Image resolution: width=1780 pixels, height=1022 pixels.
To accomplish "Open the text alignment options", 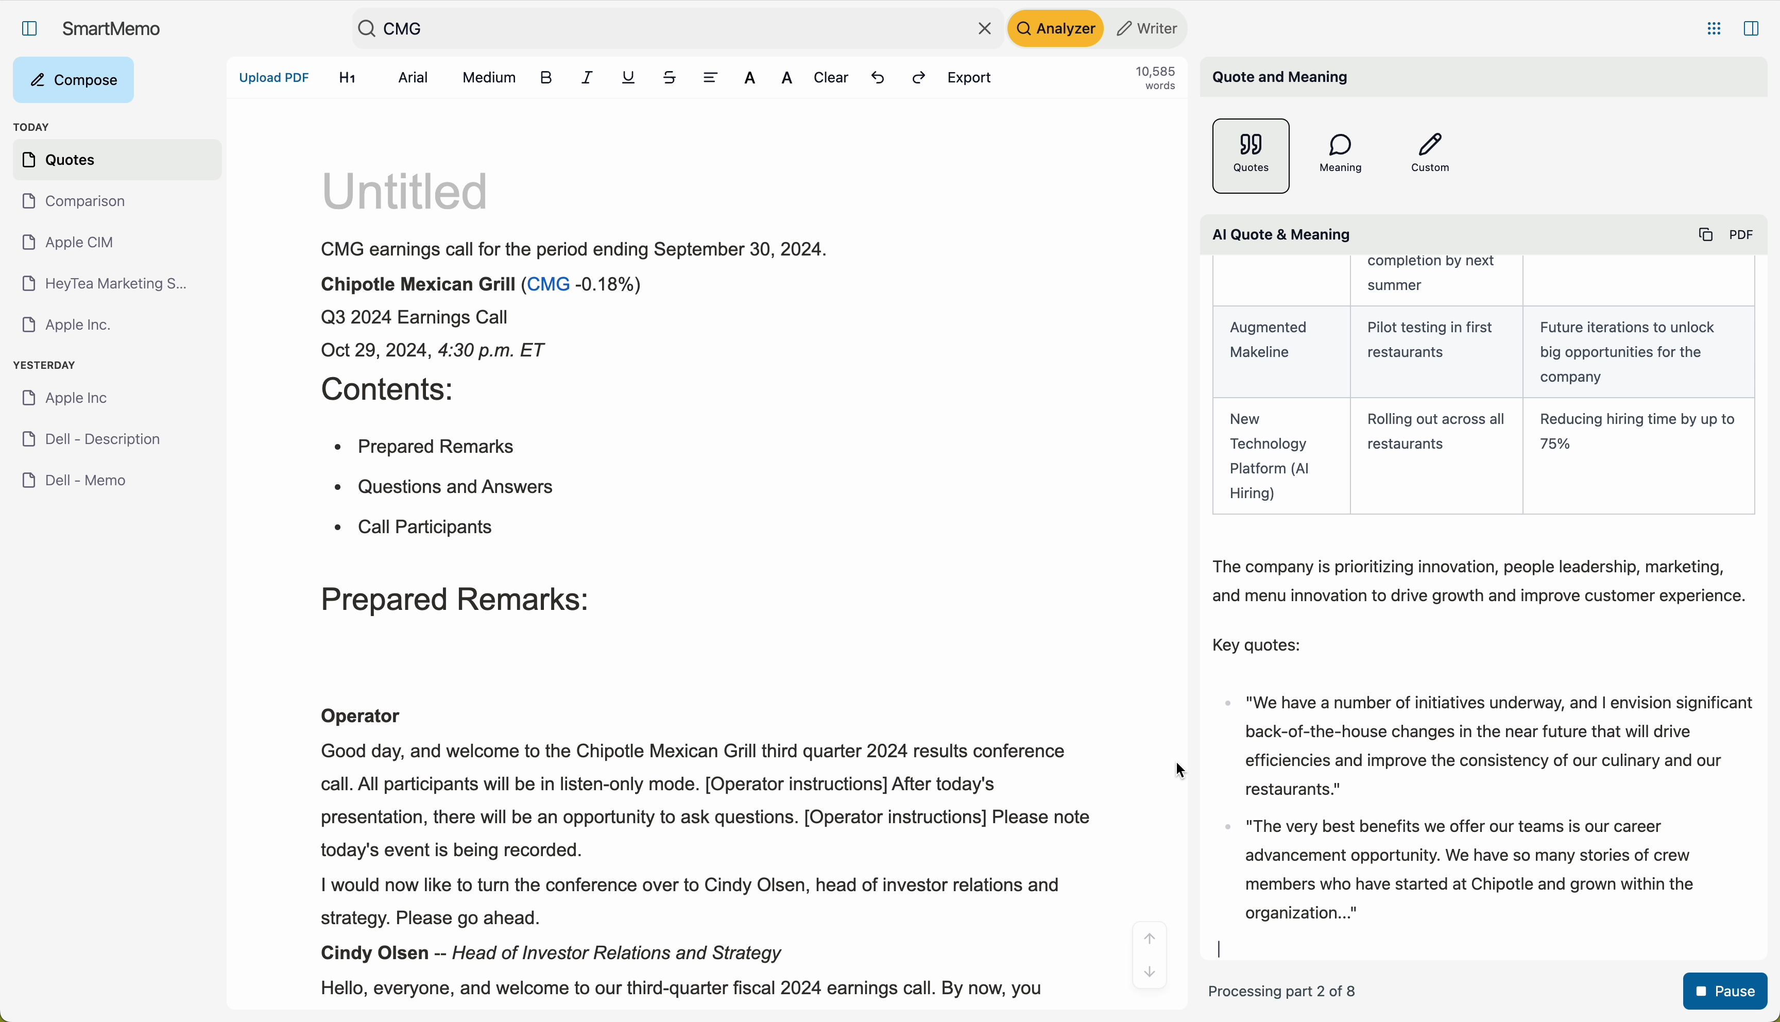I will [710, 78].
